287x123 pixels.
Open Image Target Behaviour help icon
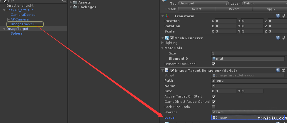tap(278, 70)
